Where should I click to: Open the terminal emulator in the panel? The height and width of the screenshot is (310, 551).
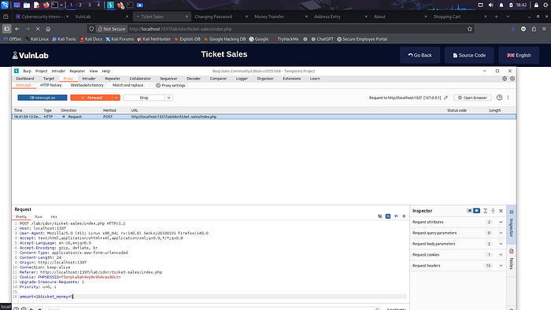55,5
